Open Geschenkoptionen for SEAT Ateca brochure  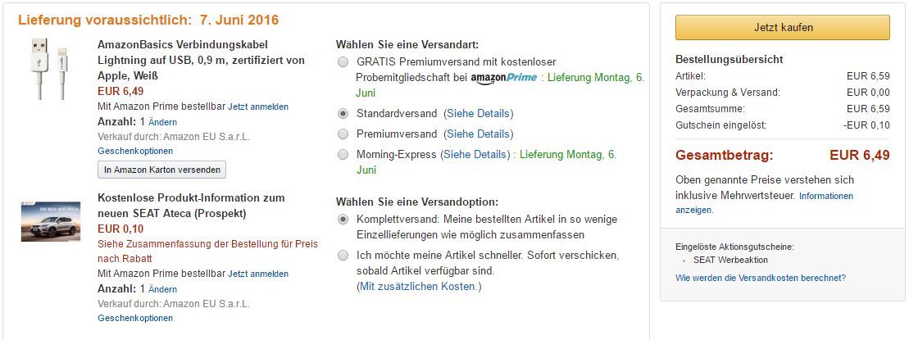click(135, 318)
